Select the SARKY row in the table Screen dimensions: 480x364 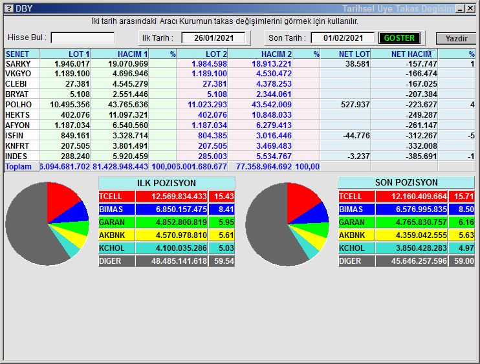(18, 64)
